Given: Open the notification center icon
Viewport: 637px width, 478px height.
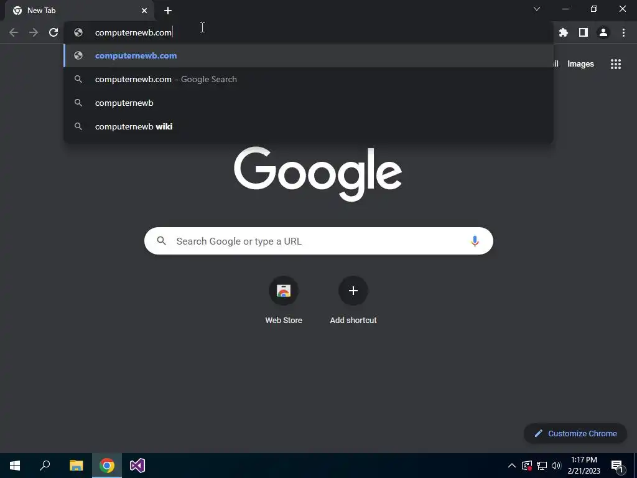Looking at the screenshot, I should point(616,466).
